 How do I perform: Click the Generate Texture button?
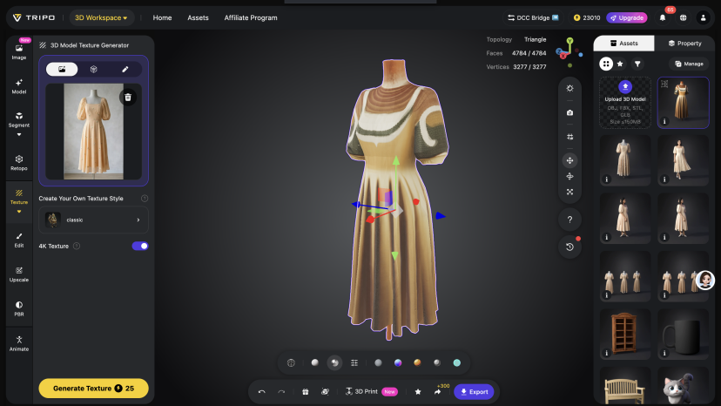(x=93, y=388)
